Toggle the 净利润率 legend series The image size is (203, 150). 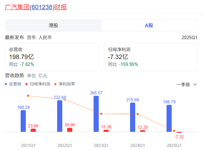click(65, 84)
